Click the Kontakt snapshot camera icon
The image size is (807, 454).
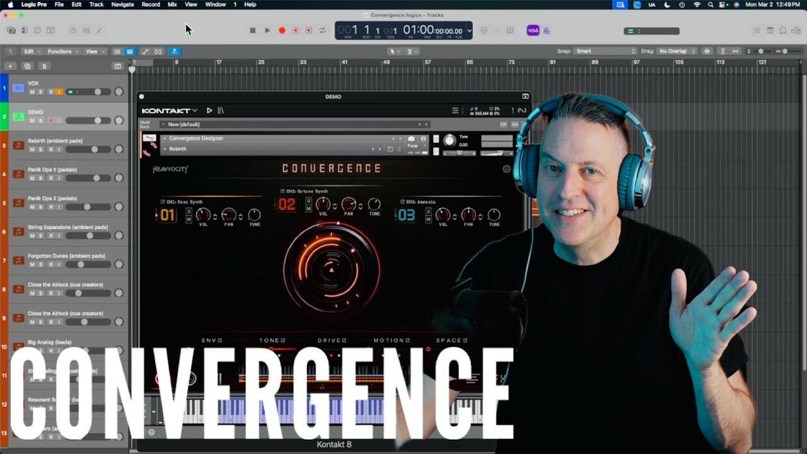coord(411,138)
